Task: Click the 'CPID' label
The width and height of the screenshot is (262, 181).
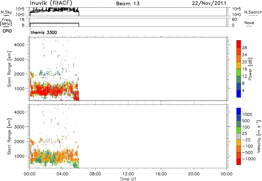Action: [7, 31]
